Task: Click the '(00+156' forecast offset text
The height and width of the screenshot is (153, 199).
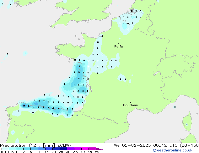Action: point(189,146)
